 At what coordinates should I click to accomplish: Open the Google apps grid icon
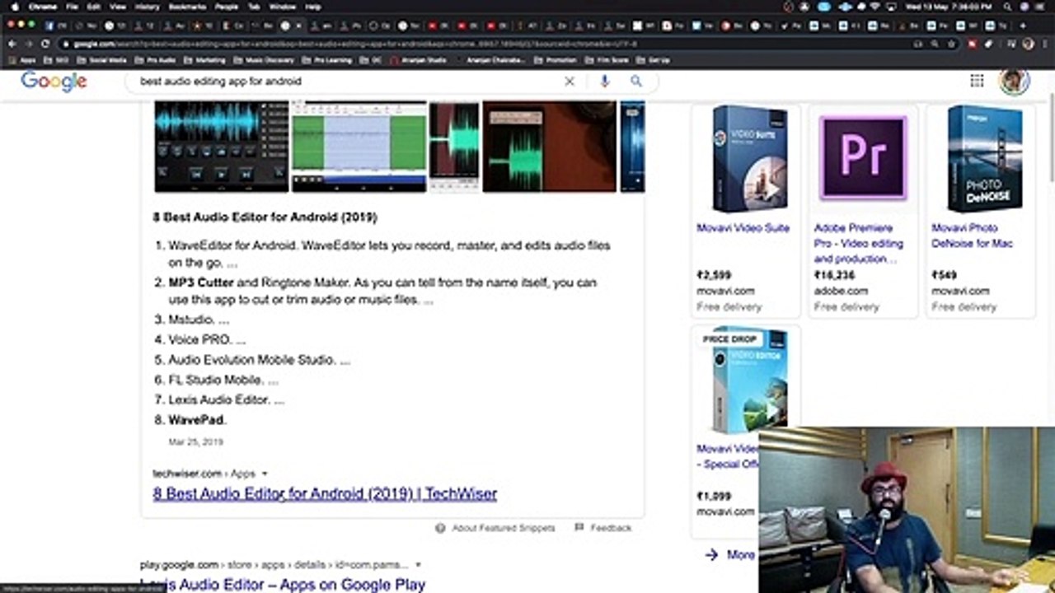977,80
